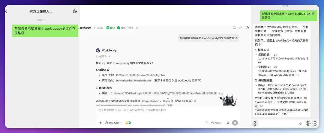This screenshot has height=133, width=324.
Task: Click the emoji skill icons in input bar
Action: pos(128,123)
